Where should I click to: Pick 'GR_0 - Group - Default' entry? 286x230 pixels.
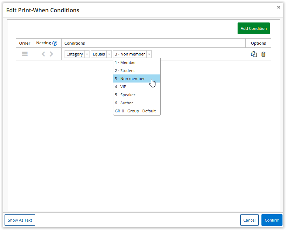tap(135, 111)
